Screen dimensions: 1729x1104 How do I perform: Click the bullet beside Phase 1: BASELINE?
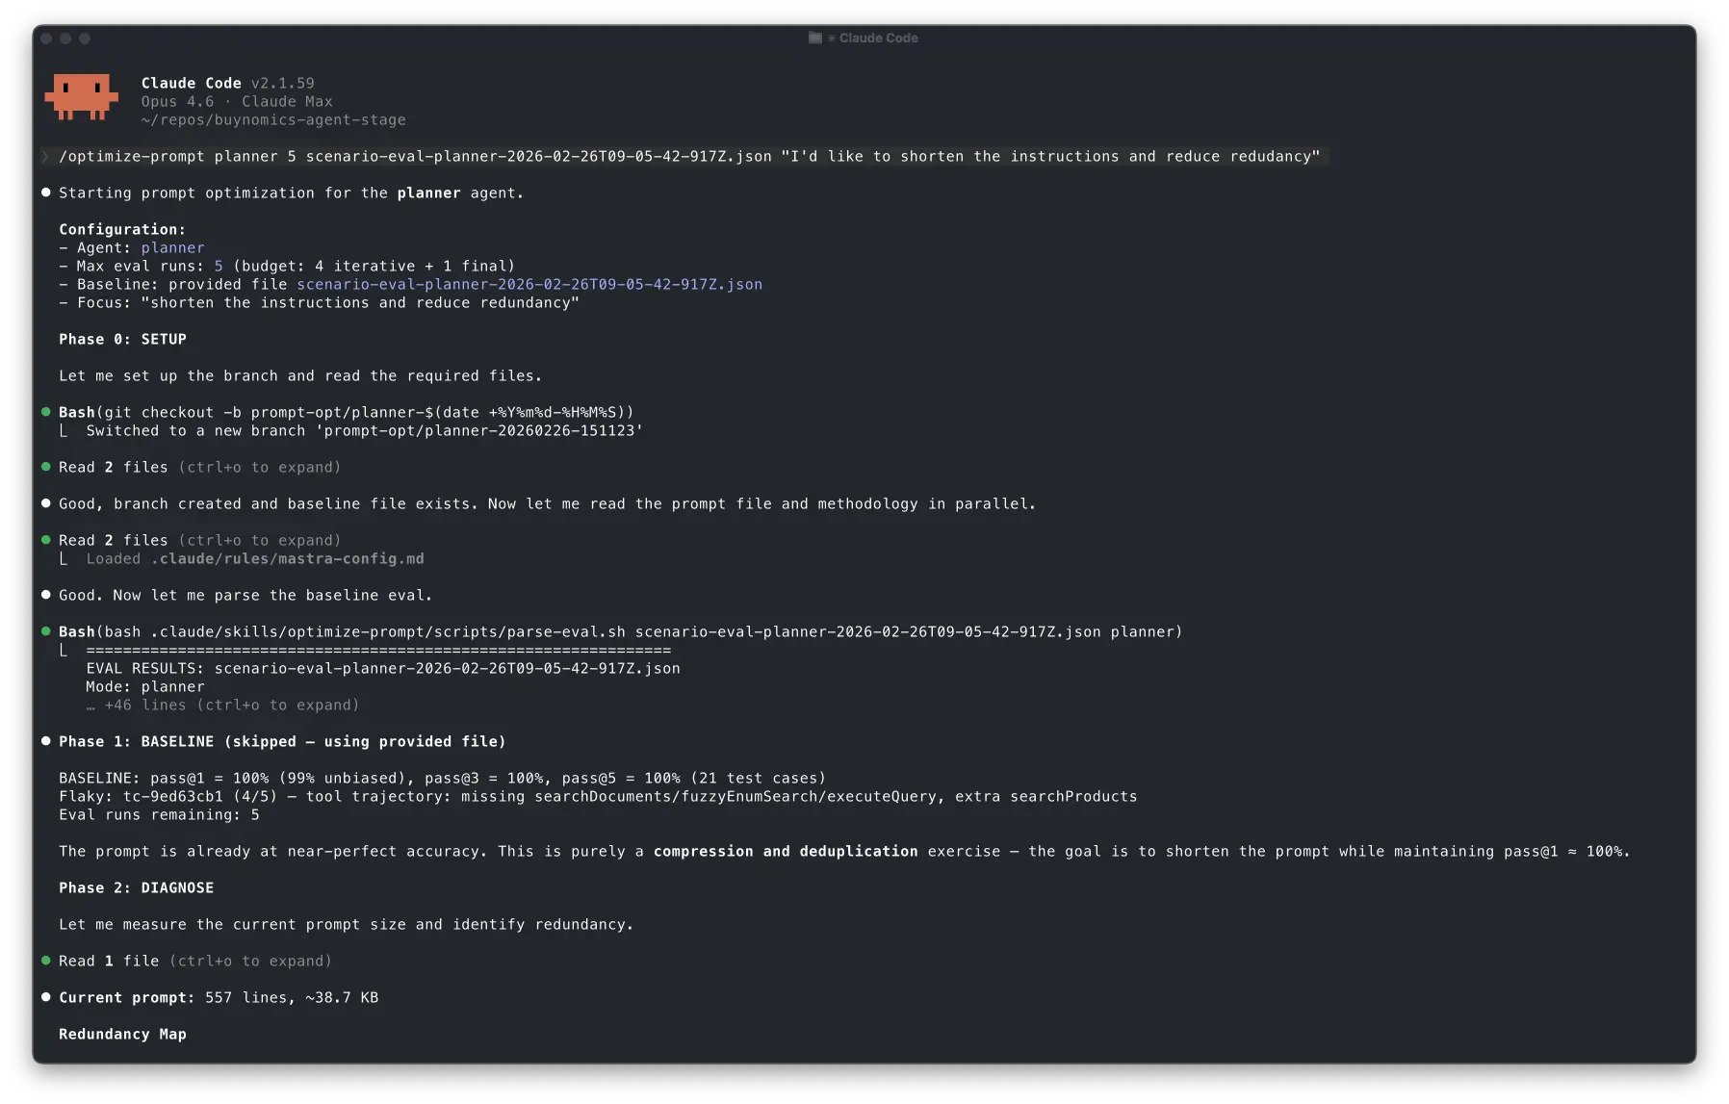click(x=45, y=741)
